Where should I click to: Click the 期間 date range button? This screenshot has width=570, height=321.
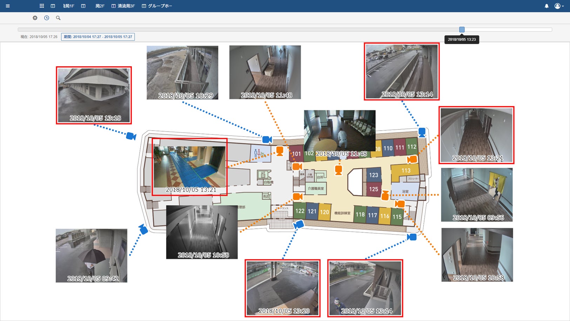point(98,37)
